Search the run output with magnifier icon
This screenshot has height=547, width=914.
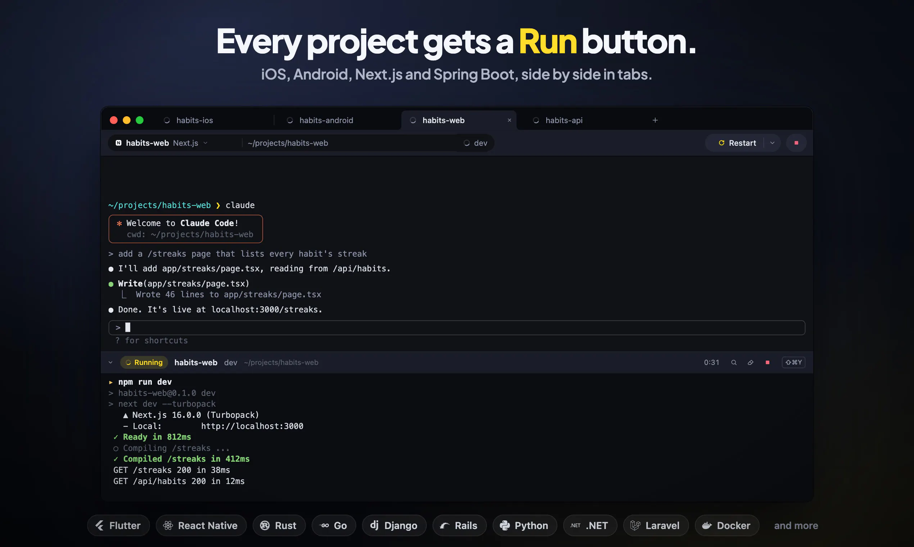point(734,362)
